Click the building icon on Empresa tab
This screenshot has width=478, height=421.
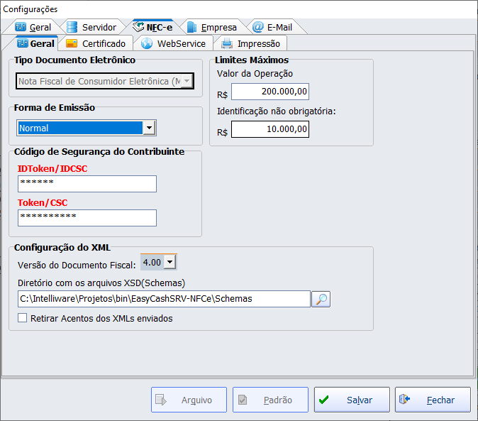[x=191, y=27]
